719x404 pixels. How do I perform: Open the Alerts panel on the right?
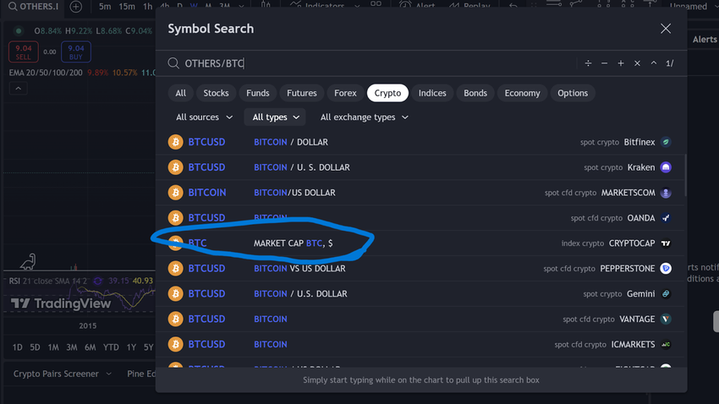(x=705, y=40)
